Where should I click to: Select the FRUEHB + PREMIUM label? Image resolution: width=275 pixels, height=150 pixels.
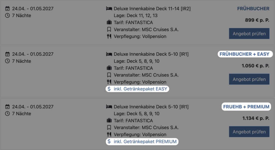pyautogui.click(x=246, y=107)
